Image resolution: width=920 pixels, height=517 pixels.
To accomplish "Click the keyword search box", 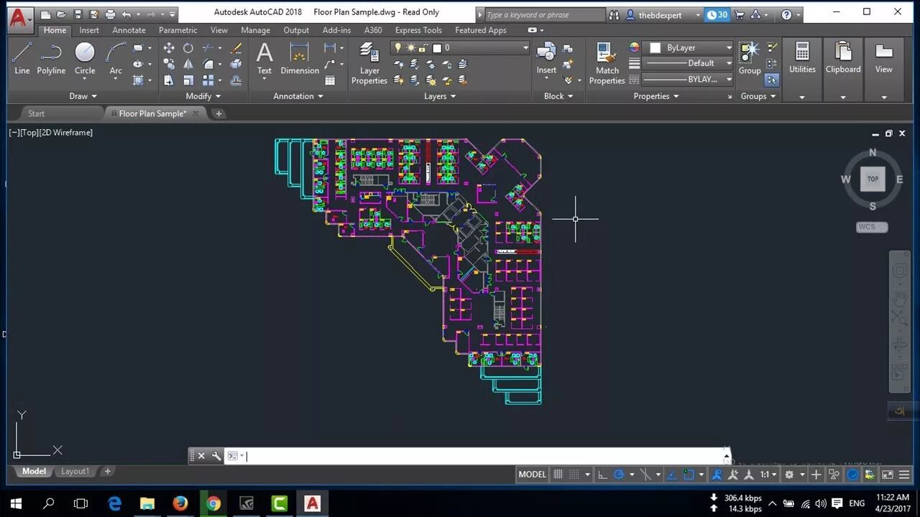I will pos(544,14).
